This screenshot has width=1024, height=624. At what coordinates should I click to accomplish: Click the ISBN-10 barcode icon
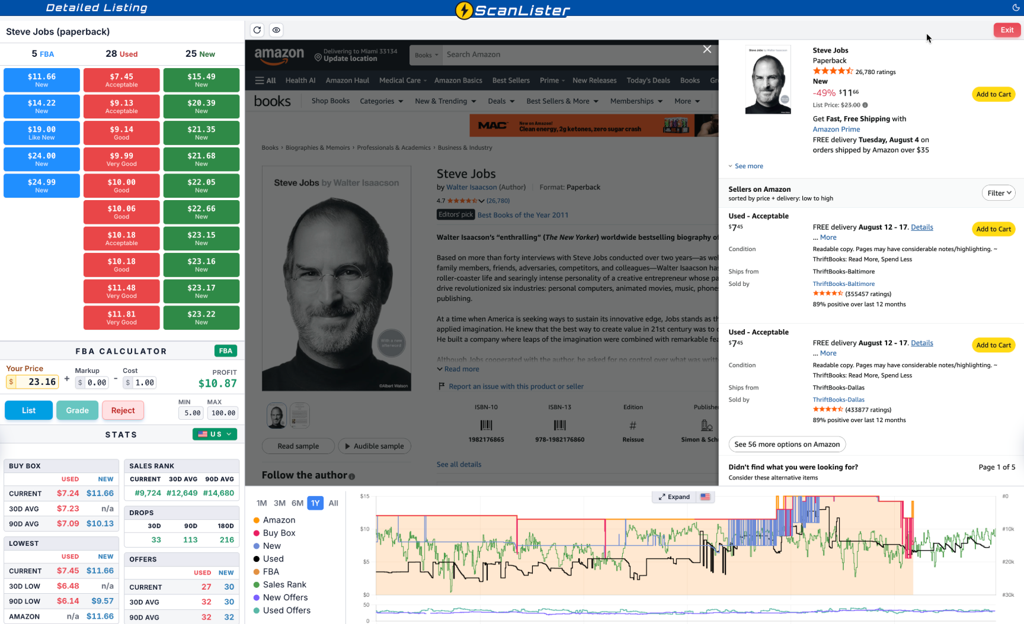tap(486, 425)
